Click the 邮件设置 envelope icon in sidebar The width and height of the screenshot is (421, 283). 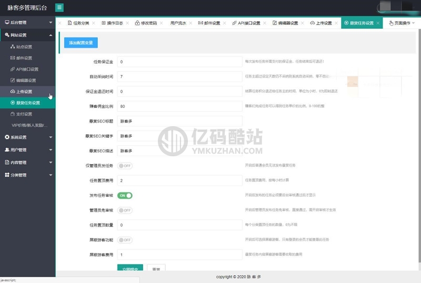coord(13,58)
